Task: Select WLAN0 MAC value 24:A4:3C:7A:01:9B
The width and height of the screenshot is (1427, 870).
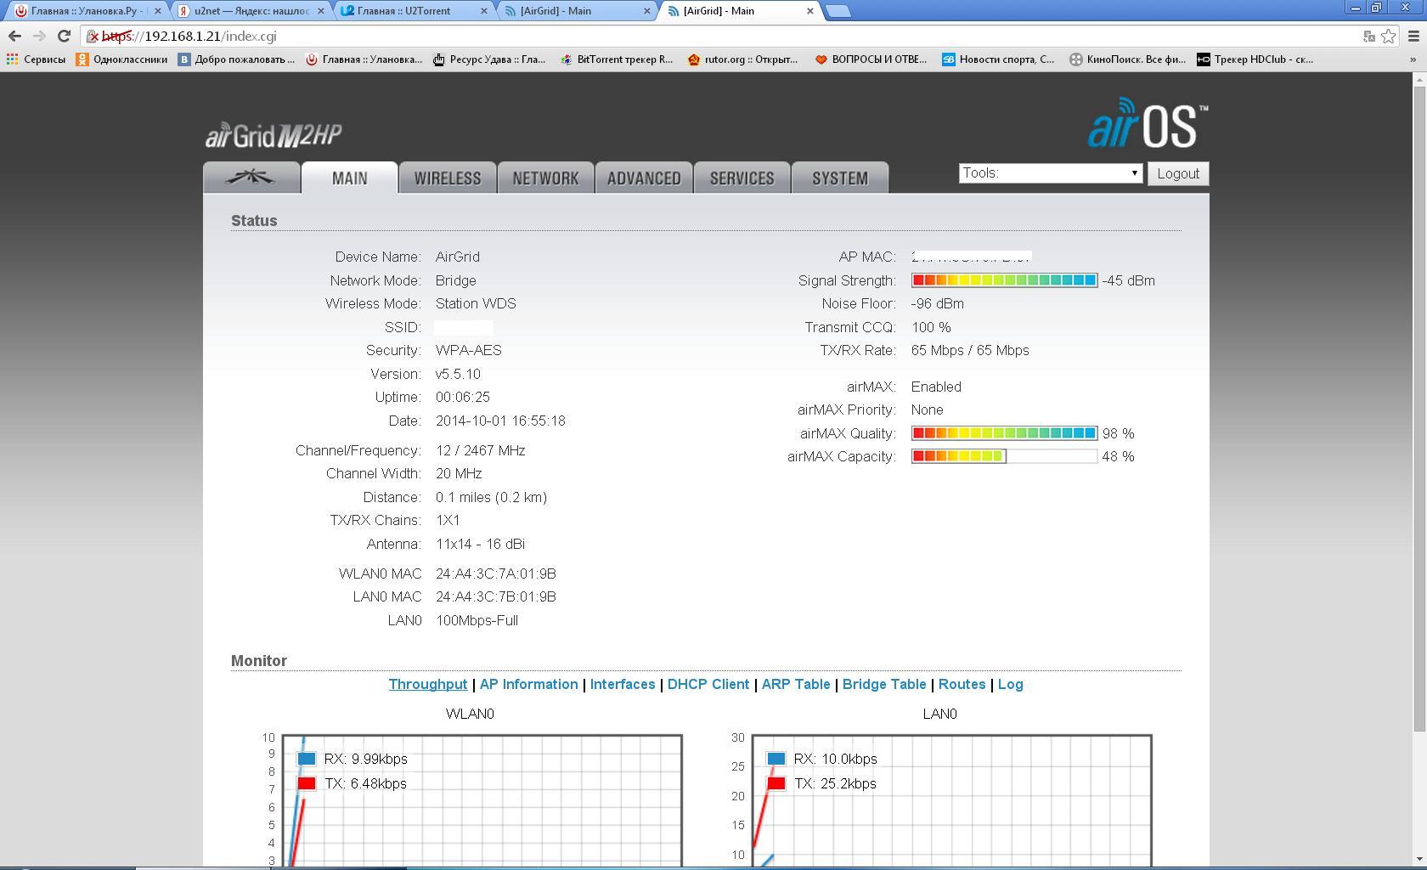Action: point(496,573)
